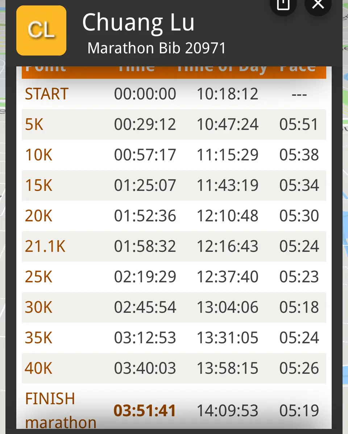Click the finish pace value 05:19
This screenshot has height=434, width=348.
click(x=299, y=411)
